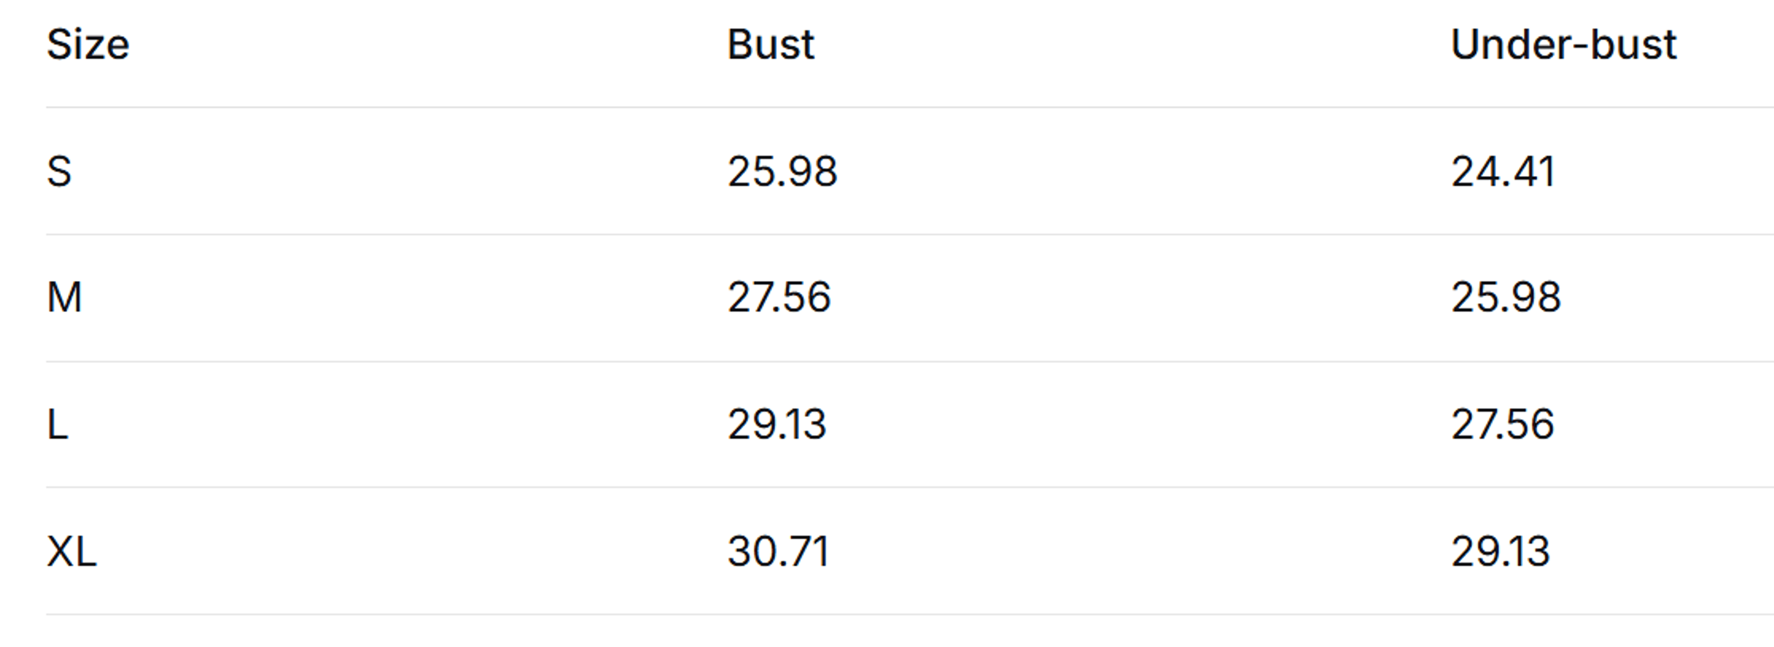The width and height of the screenshot is (1774, 647).
Task: Select the M size cell
Action: coord(65,298)
